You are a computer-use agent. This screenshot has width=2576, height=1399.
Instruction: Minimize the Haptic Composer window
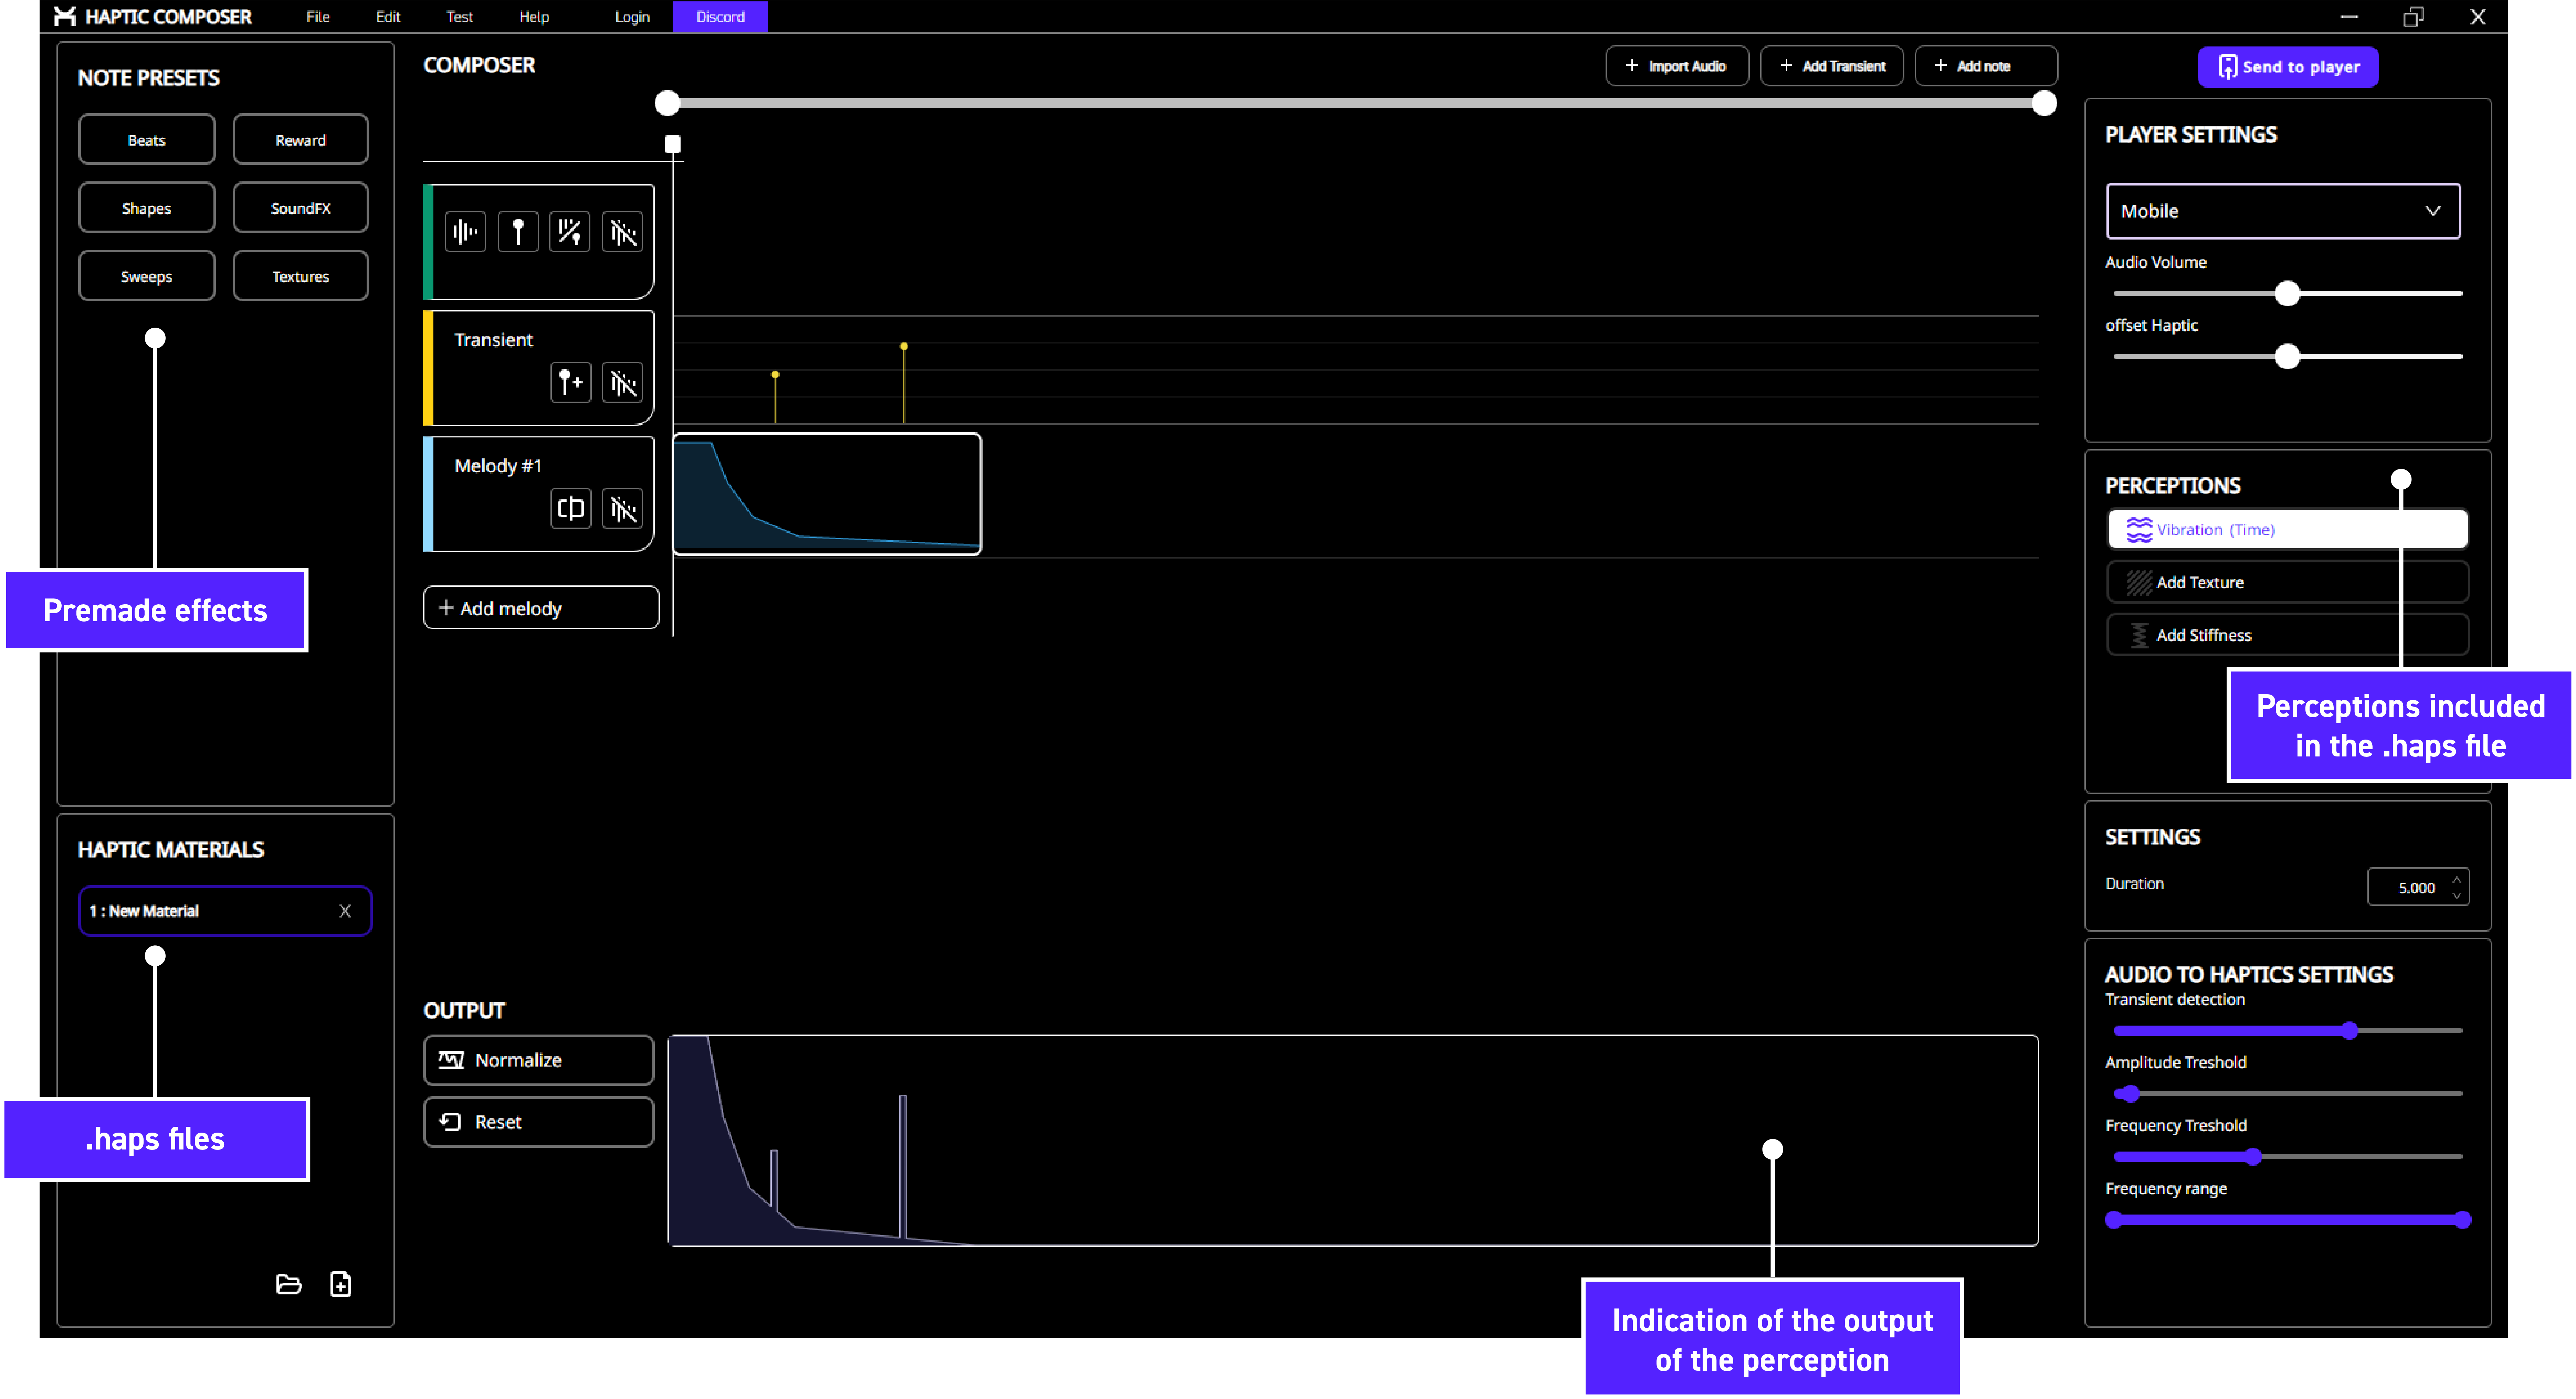coord(2349,17)
